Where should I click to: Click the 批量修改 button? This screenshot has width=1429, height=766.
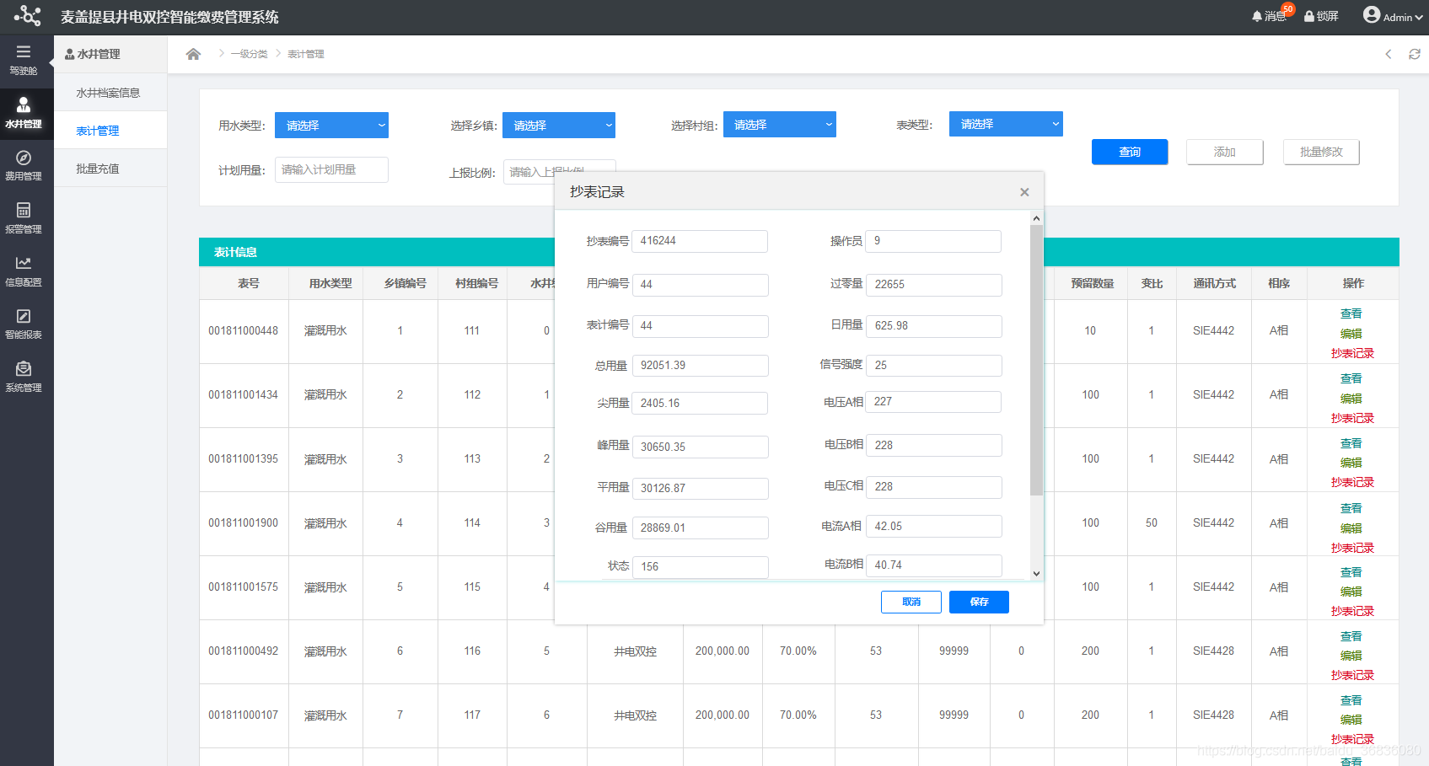tap(1321, 152)
